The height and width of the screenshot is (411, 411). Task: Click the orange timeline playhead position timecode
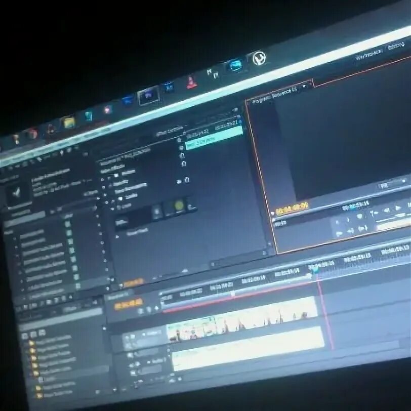tap(128, 304)
